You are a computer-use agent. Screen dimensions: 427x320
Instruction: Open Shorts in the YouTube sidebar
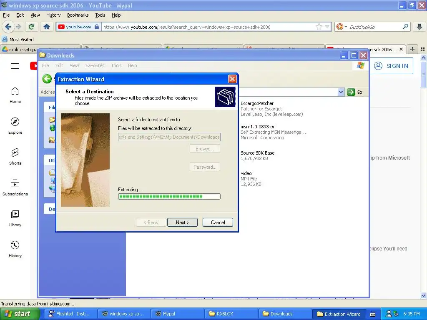(15, 157)
